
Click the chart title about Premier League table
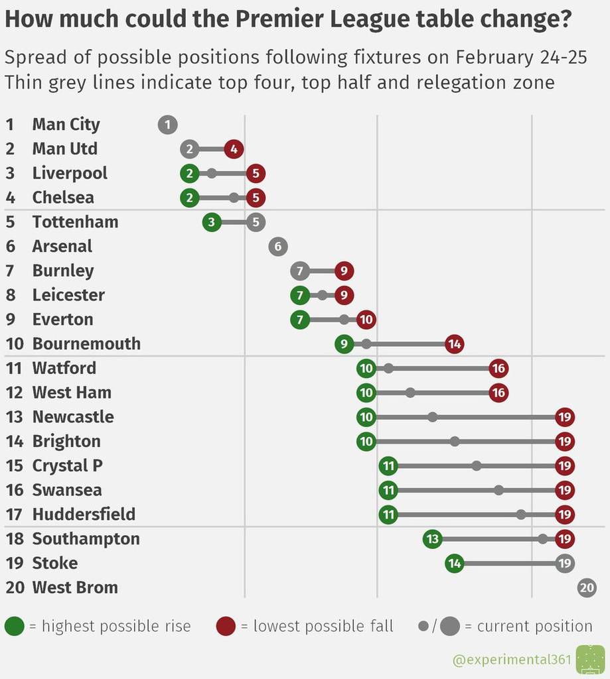288,19
